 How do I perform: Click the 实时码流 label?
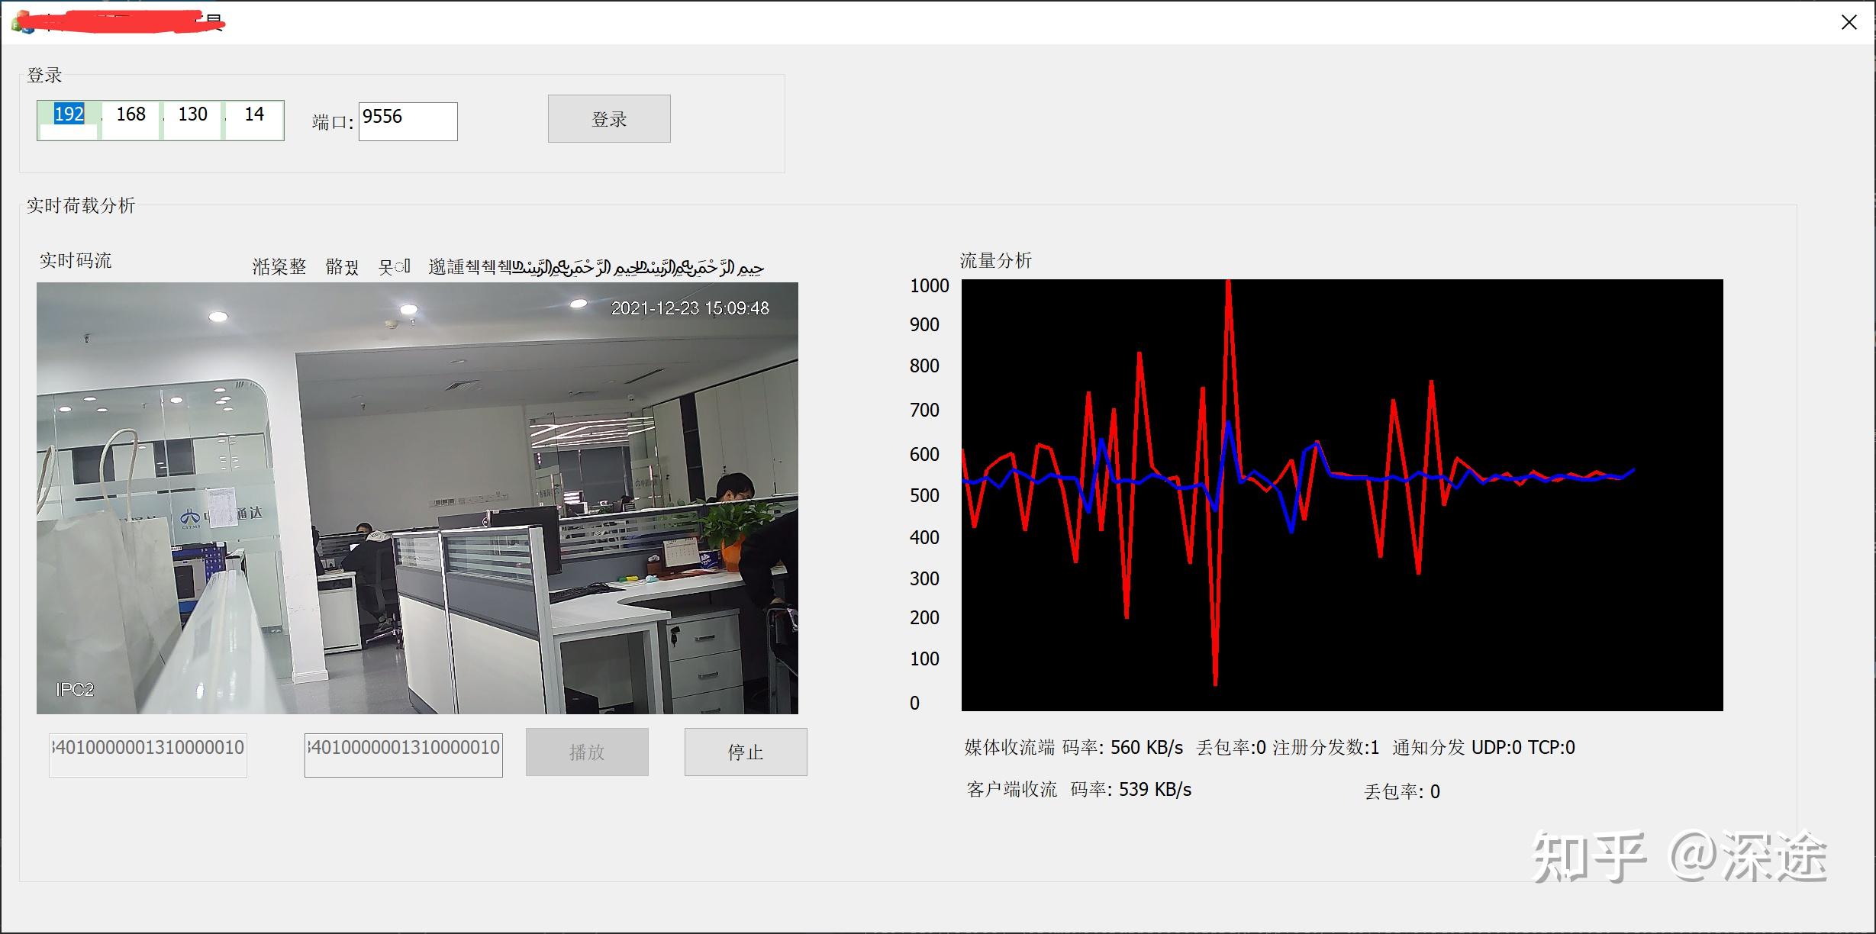(76, 261)
